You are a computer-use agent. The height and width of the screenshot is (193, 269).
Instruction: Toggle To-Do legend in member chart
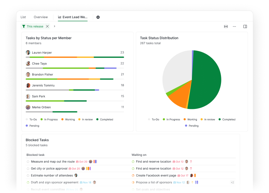coord(31,119)
